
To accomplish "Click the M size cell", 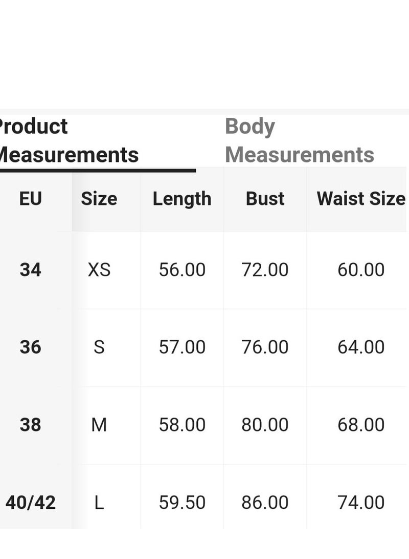I will [99, 425].
